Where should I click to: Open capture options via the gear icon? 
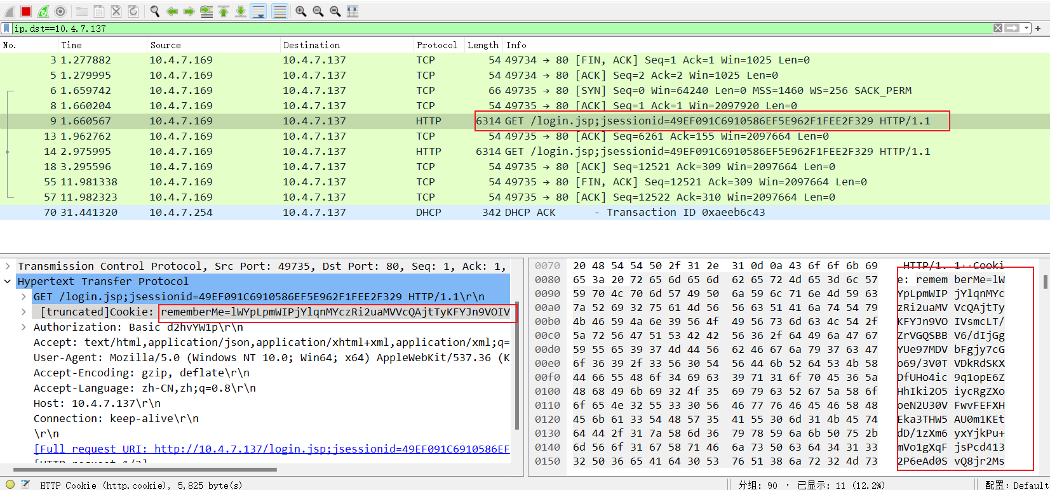(x=60, y=11)
